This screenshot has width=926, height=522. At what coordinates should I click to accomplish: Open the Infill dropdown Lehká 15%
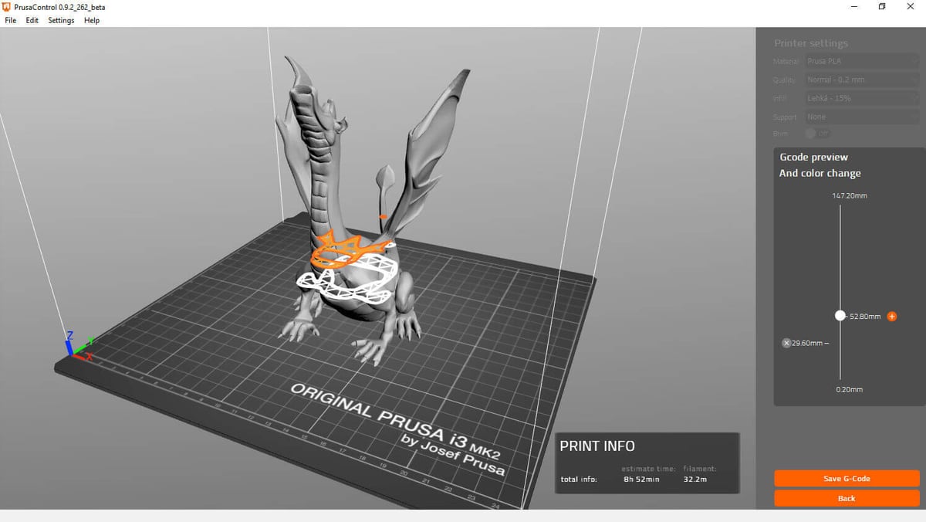click(x=861, y=98)
